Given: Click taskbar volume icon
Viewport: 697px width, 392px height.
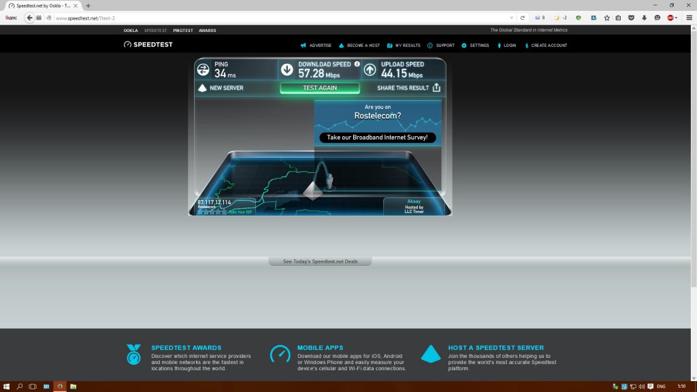Looking at the screenshot, I should pos(641,387).
